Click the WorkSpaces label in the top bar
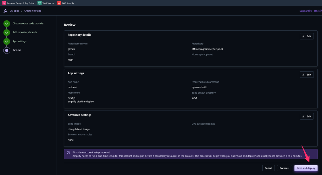The height and width of the screenshot is (175, 322). coord(48,3)
